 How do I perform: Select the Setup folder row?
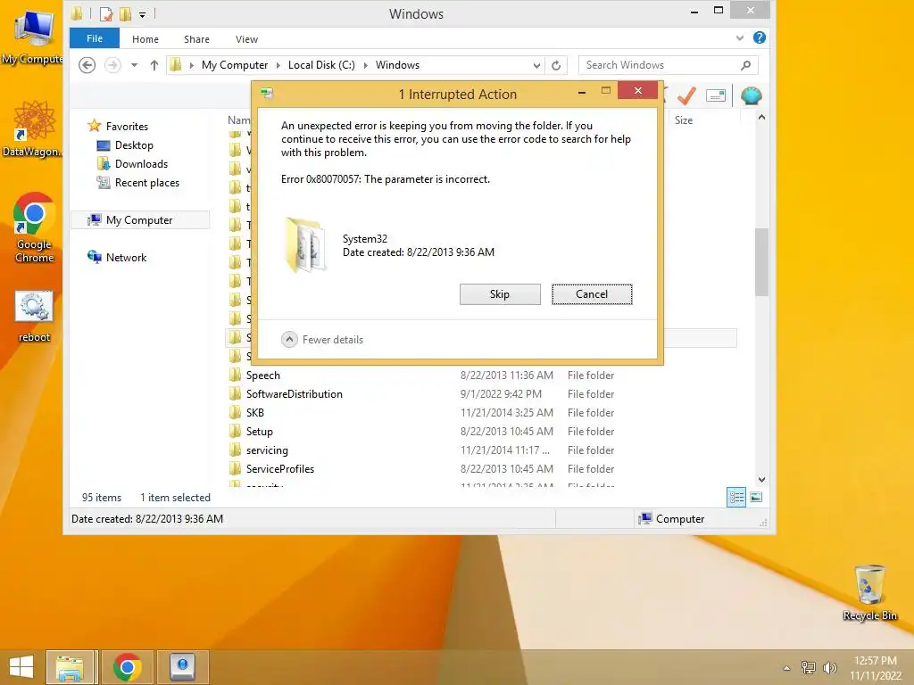(x=481, y=432)
